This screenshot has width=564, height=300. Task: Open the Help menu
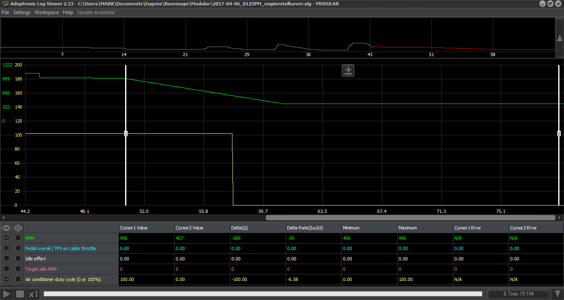click(x=68, y=12)
